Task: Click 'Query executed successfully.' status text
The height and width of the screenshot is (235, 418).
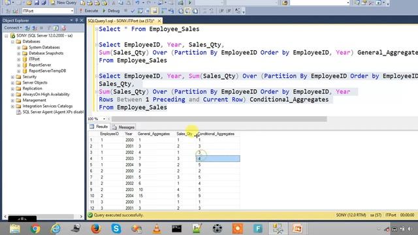Action: (x=119, y=215)
